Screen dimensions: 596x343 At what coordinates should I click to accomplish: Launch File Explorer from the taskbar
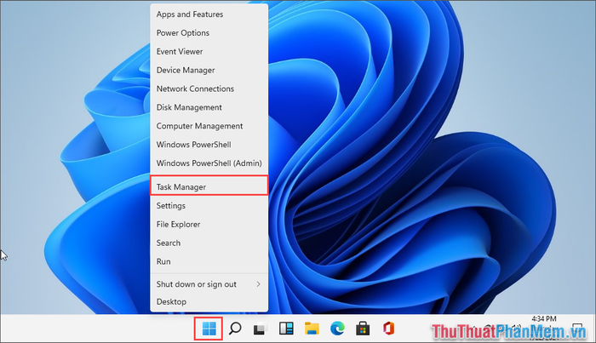point(312,328)
